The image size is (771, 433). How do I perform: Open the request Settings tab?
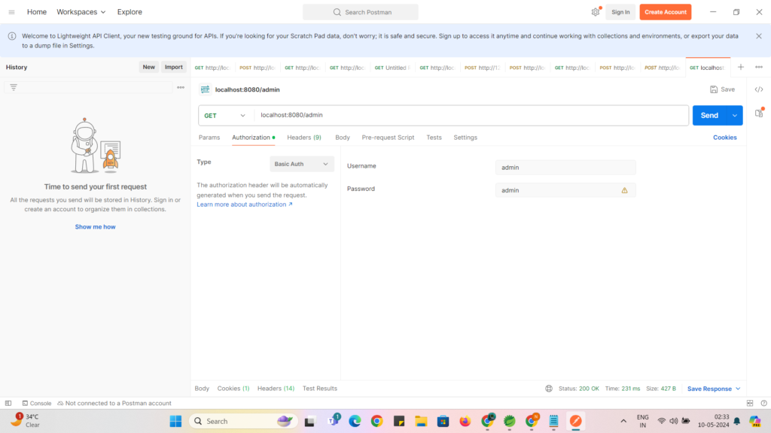465,138
